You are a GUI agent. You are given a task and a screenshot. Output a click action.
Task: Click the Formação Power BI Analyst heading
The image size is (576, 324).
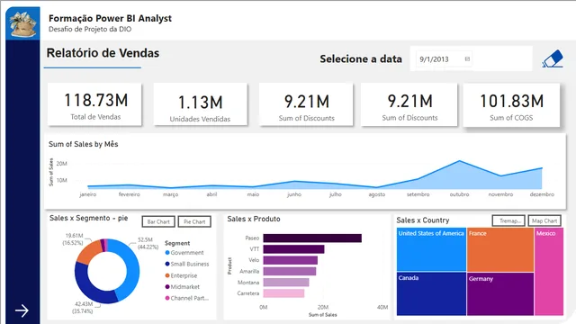point(110,18)
